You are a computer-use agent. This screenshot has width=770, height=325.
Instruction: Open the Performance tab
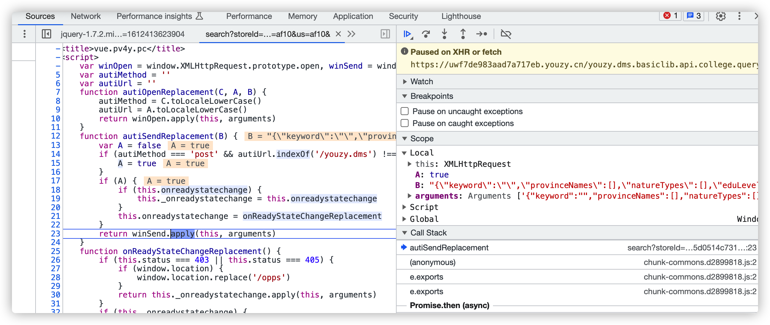tap(249, 16)
